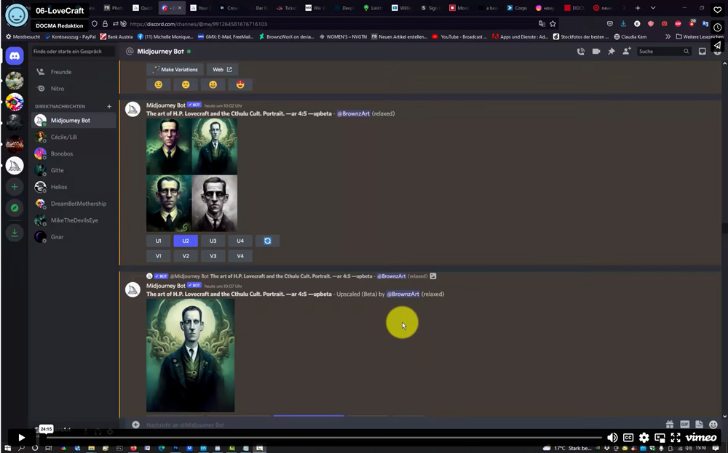This screenshot has width=728, height=453.
Task: Open pinned messages pin icon
Action: (612, 52)
